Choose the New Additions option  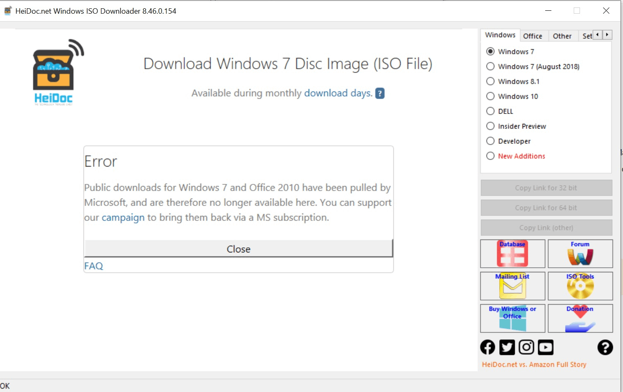pyautogui.click(x=490, y=156)
